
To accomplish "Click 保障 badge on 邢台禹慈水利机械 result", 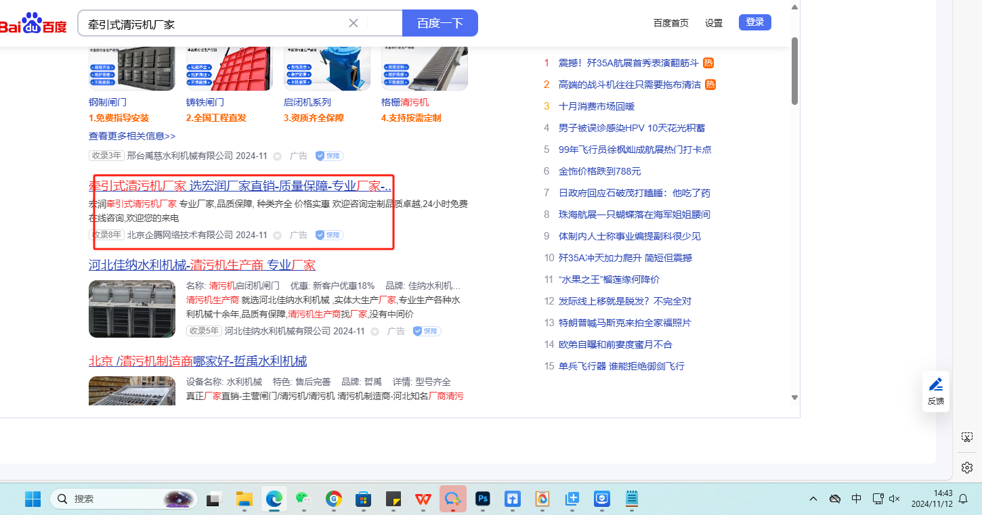I will coord(329,156).
